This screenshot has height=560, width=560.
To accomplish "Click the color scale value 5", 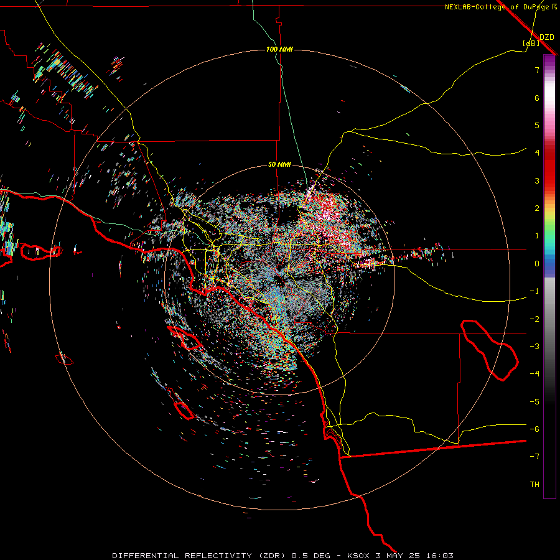I will pyautogui.click(x=537, y=125).
